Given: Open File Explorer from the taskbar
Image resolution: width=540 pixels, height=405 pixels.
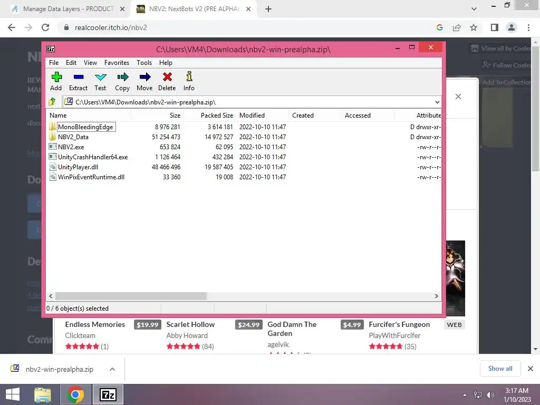Looking at the screenshot, I should coord(43,394).
